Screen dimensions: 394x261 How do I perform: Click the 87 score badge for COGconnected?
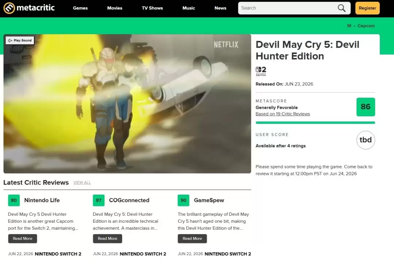[98, 200]
